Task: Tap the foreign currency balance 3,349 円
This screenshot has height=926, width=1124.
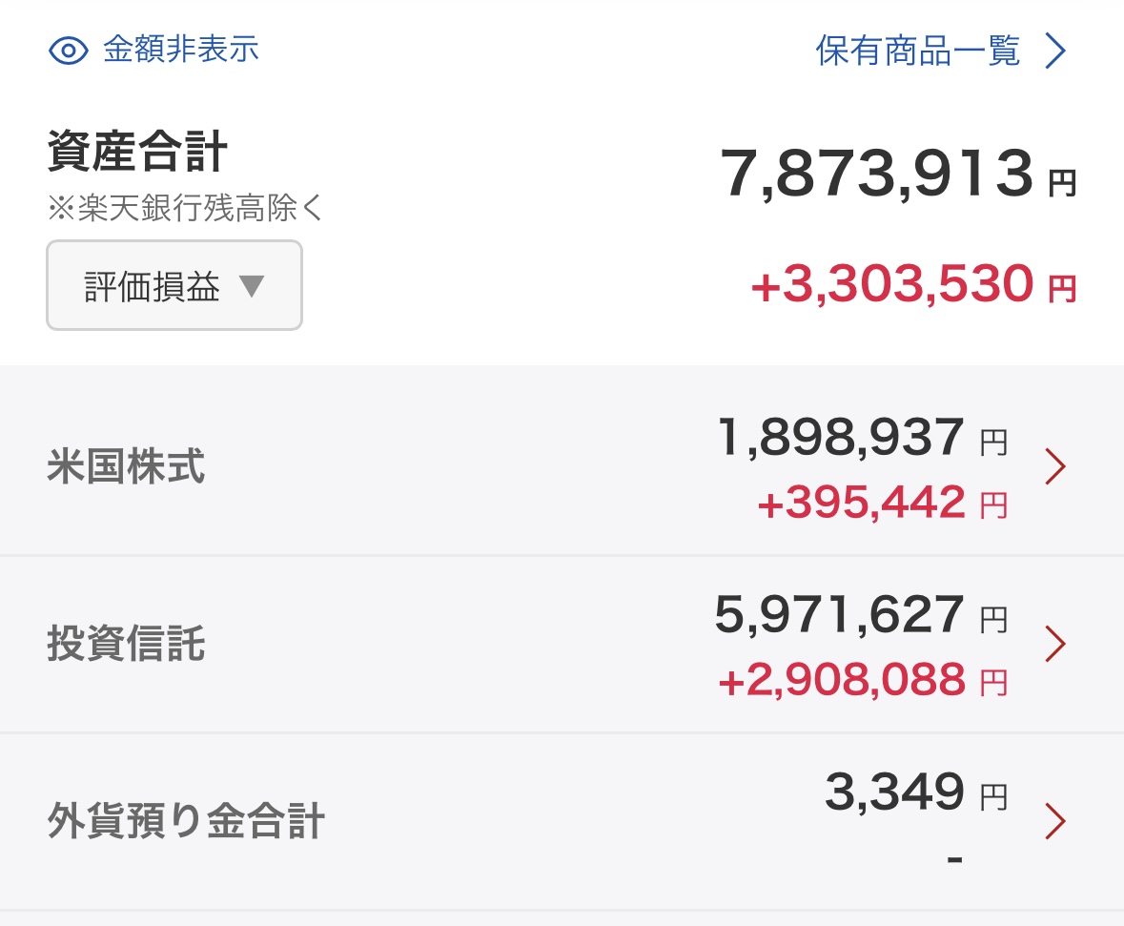Action: [914, 793]
